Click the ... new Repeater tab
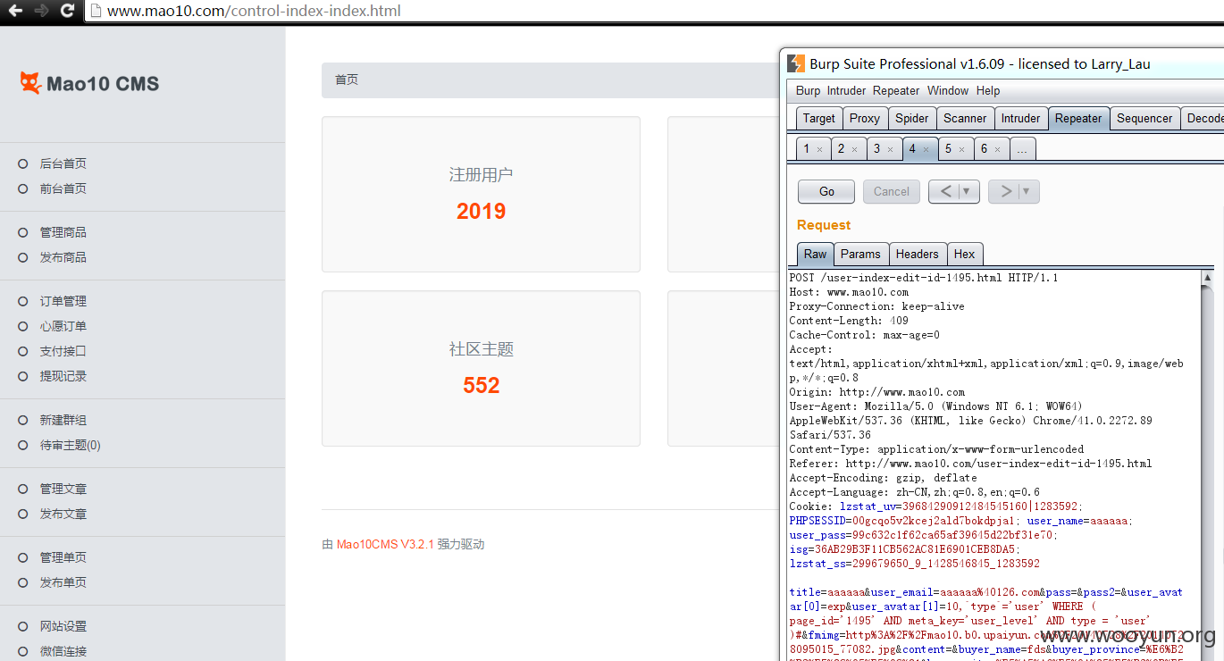 coord(1022,149)
